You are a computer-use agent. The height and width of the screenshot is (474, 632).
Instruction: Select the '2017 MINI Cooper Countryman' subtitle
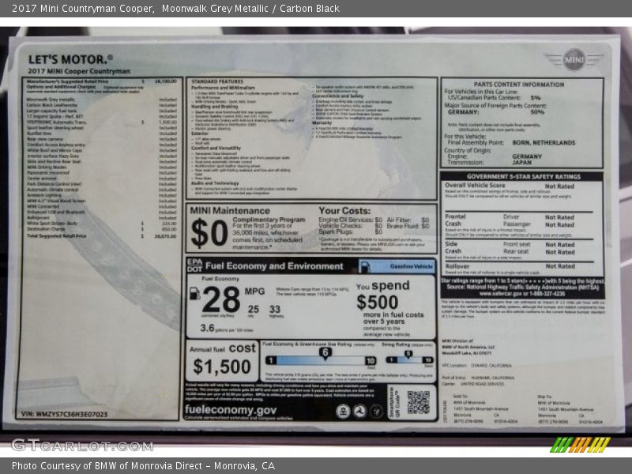click(x=79, y=71)
